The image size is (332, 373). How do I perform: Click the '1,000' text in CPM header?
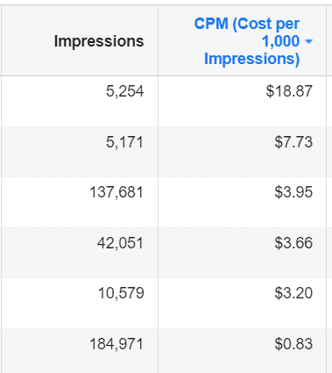pos(281,41)
